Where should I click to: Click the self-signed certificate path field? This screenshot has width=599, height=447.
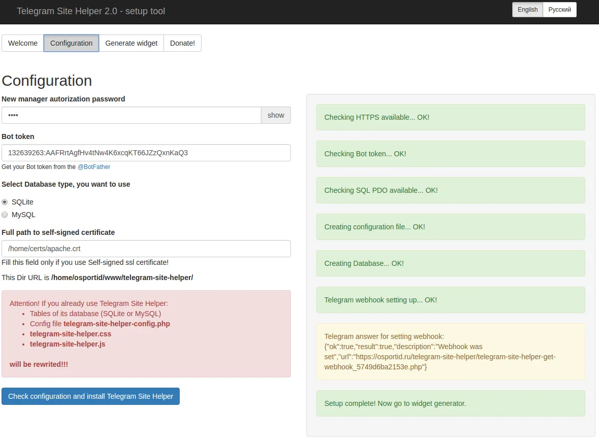point(146,249)
